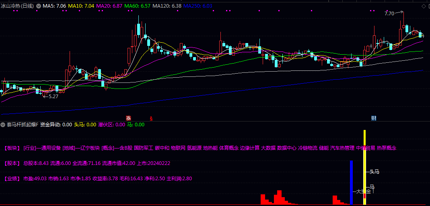Click the stock title 冰山冷热(日线)
This screenshot has height=206, width=430.
(x=18, y=6)
